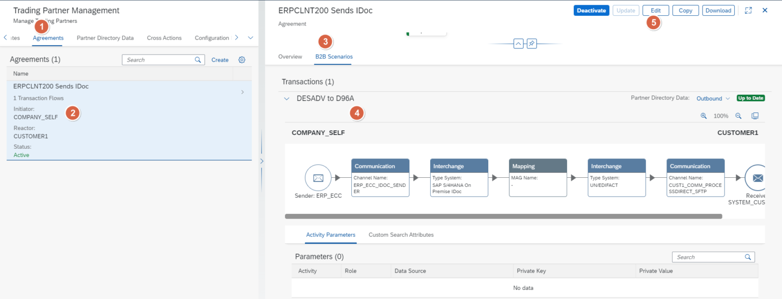
Task: Close the ERPCLNT200 Sends IDoc panel
Action: coord(765,10)
